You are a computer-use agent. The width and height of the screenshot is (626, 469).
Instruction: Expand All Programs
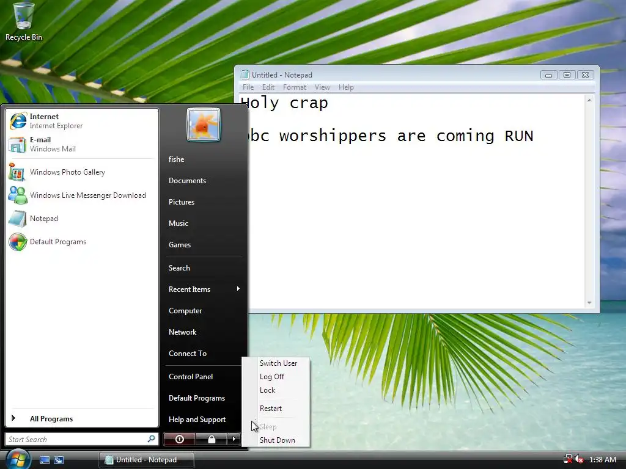82,419
